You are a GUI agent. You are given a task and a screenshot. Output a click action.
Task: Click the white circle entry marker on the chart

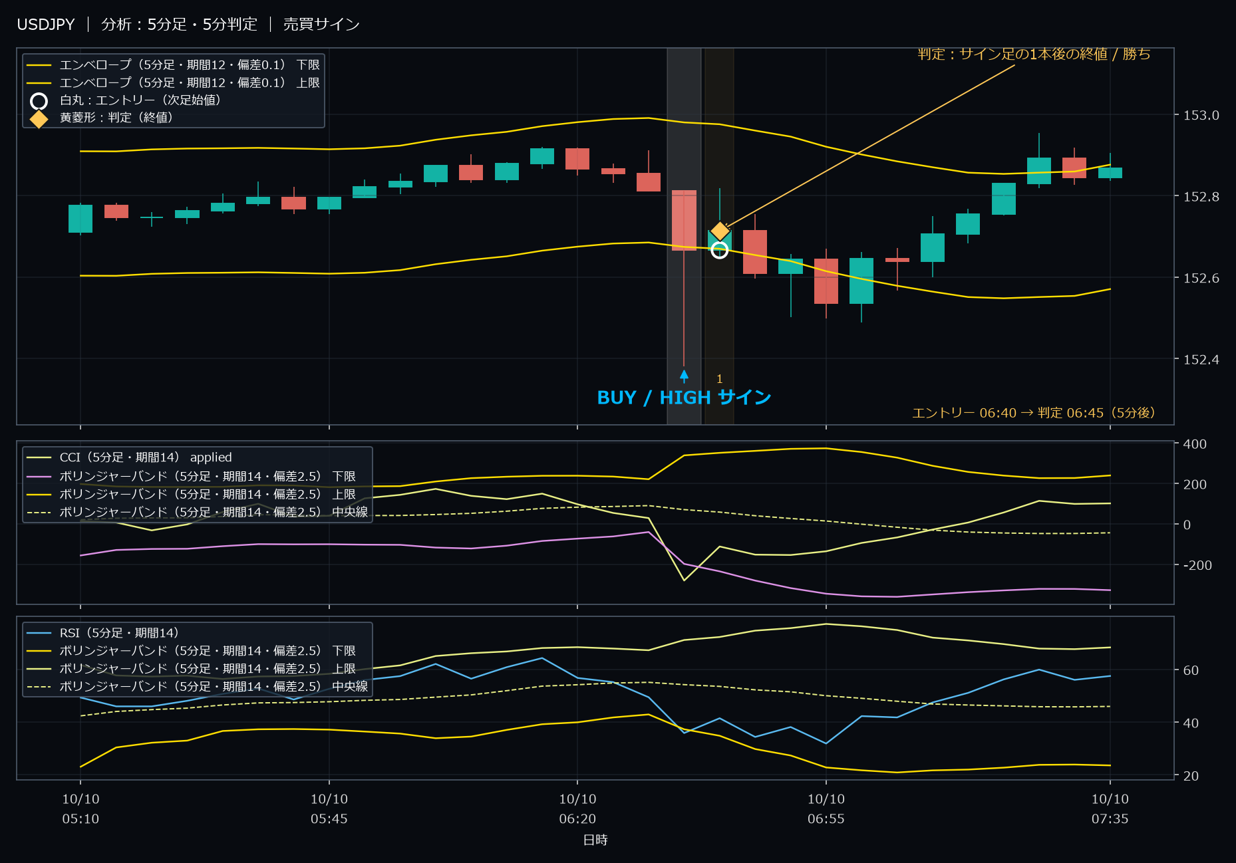[719, 250]
